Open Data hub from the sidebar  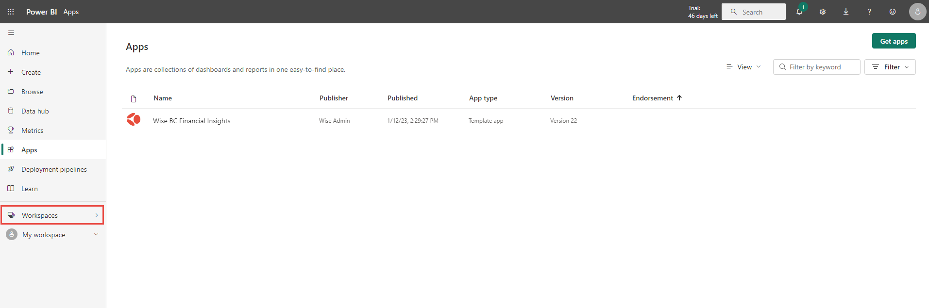(x=35, y=111)
